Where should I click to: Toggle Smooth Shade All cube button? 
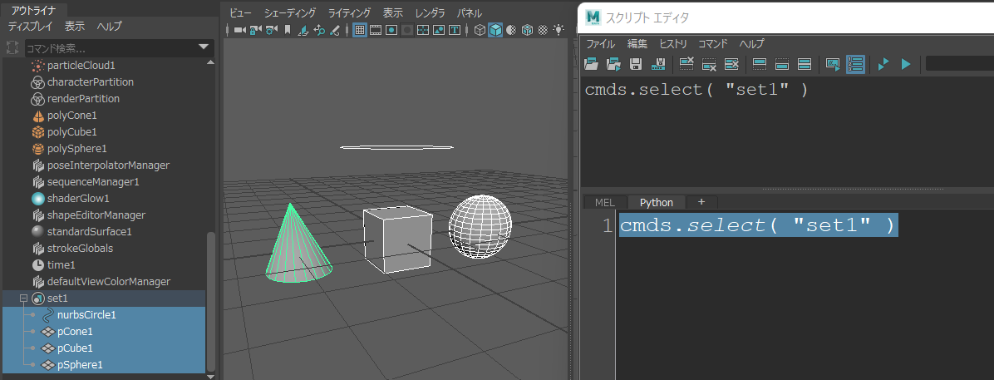click(x=495, y=30)
